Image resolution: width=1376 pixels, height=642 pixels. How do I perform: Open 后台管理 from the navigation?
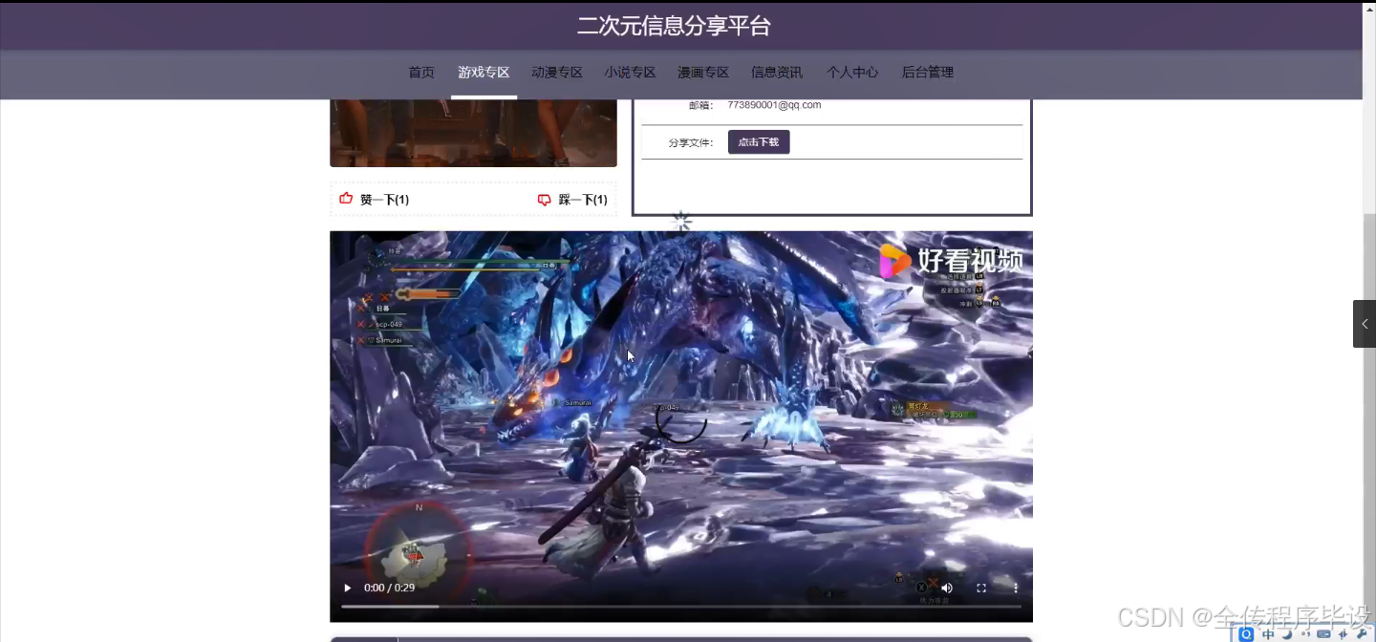928,73
